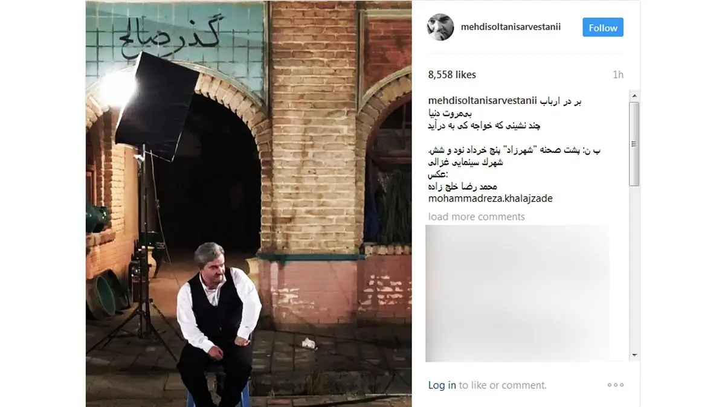This screenshot has height=407, width=725.
Task: View the 8,558 likes list
Action: coord(452,75)
